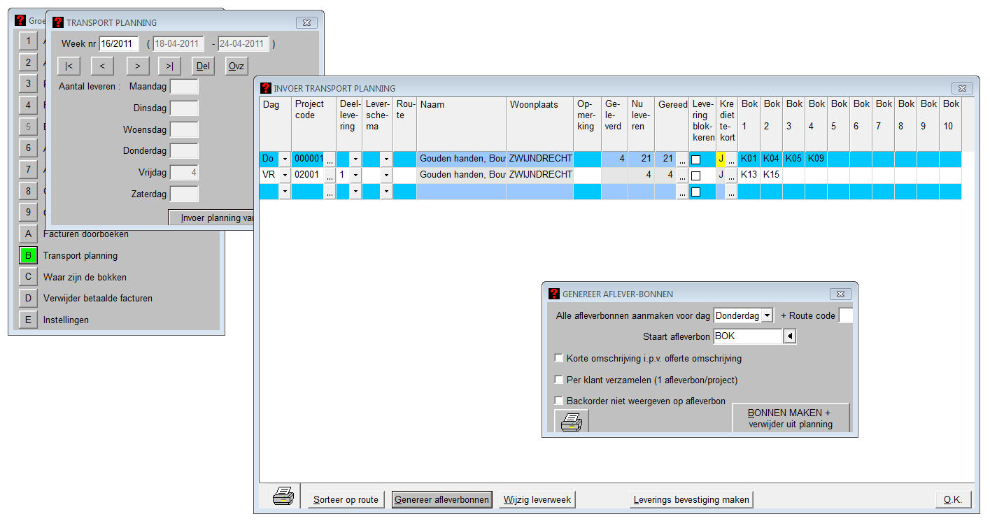Click the yellow J krediet cell

[721, 159]
